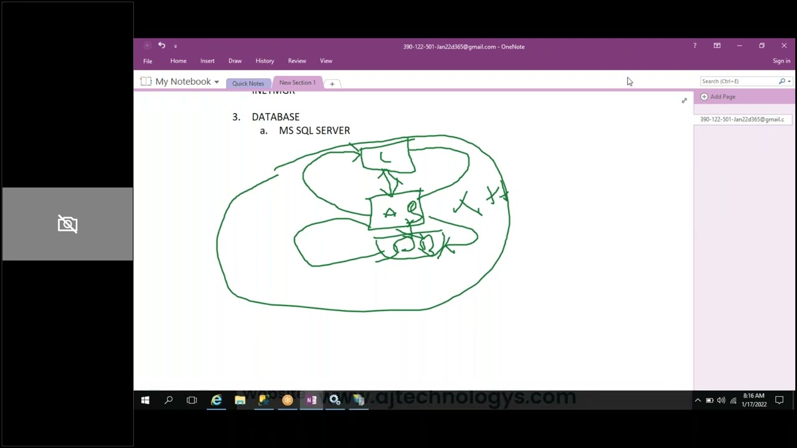Image resolution: width=797 pixels, height=448 pixels.
Task: Open the File menu
Action: (x=148, y=61)
